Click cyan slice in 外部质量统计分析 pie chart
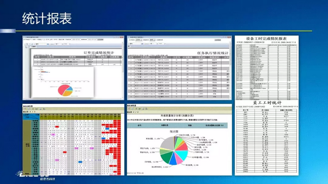Viewport: 328px width, 184px height. coord(182,155)
